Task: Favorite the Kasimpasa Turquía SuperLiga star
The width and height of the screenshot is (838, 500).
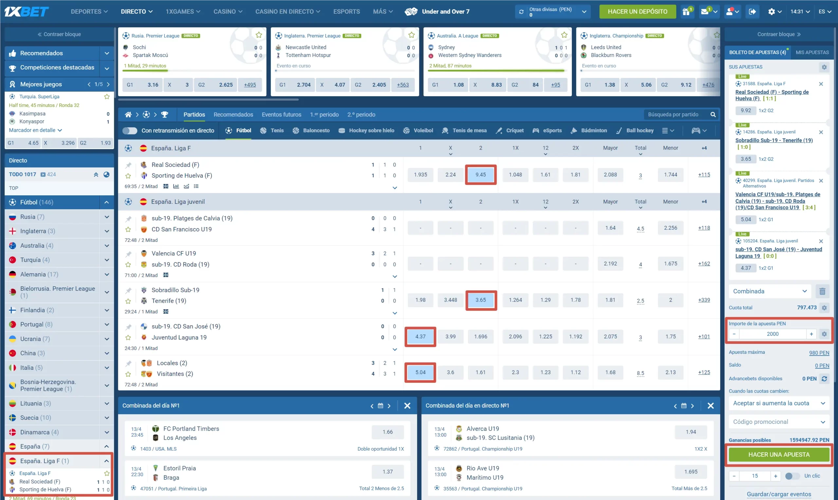Action: 107,97
